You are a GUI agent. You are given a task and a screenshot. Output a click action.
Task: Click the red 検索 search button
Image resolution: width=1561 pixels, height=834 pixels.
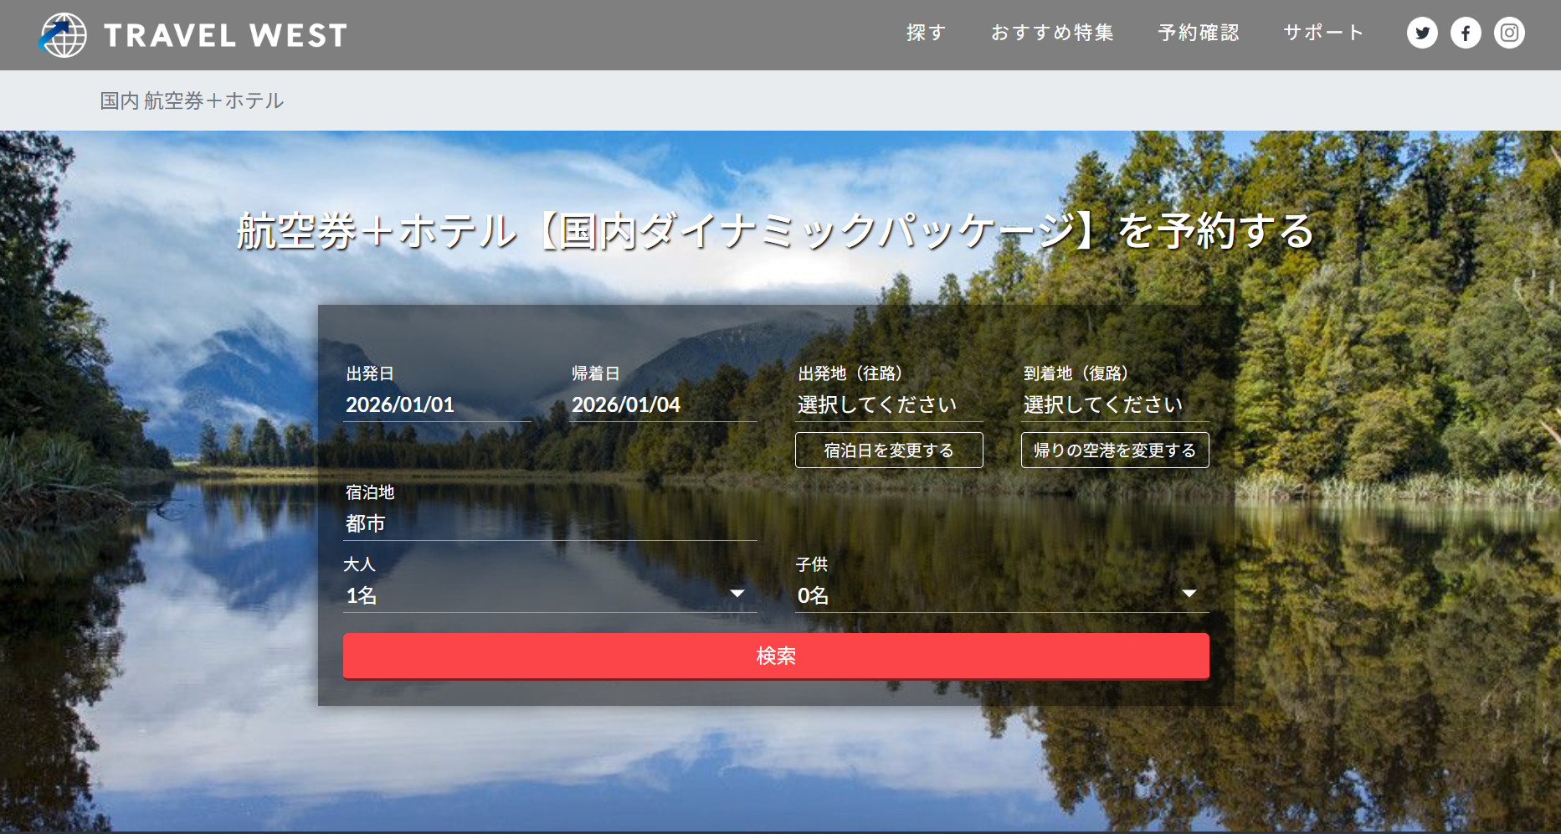click(x=776, y=656)
